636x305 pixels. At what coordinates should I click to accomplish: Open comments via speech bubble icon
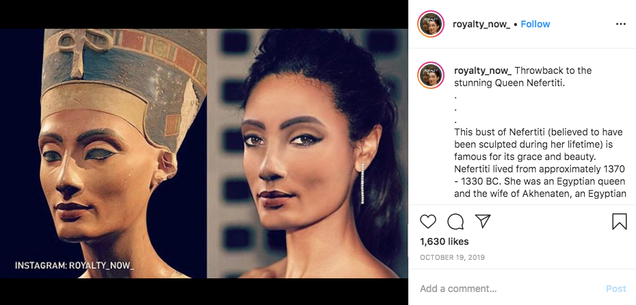(455, 222)
